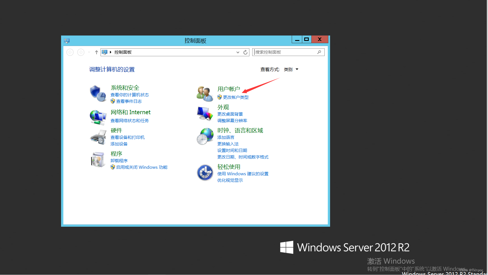Click the Control Panel icon in address bar
The image size is (488, 275).
(x=105, y=52)
